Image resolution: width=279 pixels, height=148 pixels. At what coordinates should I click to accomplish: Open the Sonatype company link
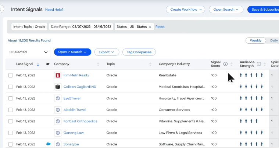[71, 144]
